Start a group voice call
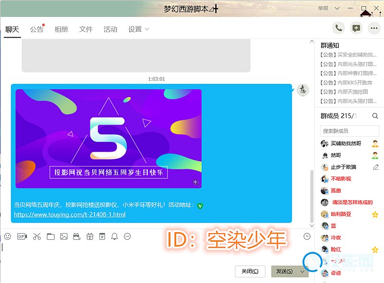This screenshot has height=283, width=384. click(338, 28)
